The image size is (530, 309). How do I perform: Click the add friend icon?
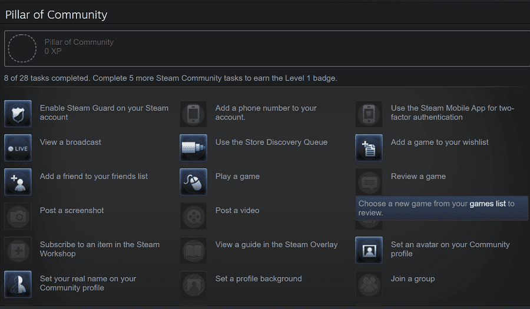[x=18, y=182]
